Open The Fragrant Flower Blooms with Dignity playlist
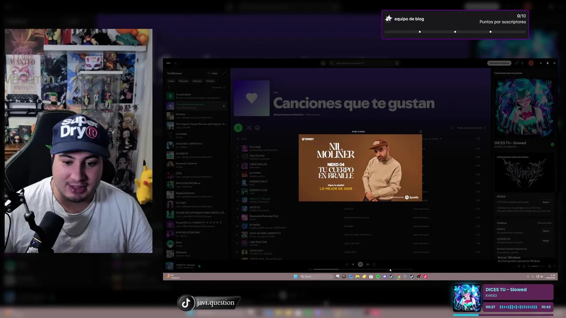Viewport: 566px width, 318px height. click(196, 125)
